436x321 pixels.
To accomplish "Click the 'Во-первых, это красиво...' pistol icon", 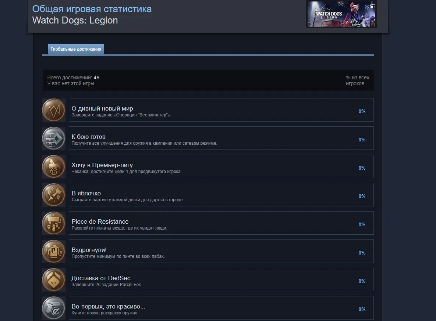I will [x=54, y=308].
